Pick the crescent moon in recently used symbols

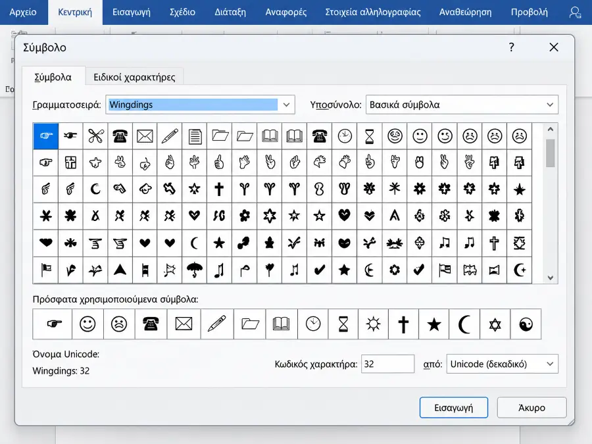464,324
